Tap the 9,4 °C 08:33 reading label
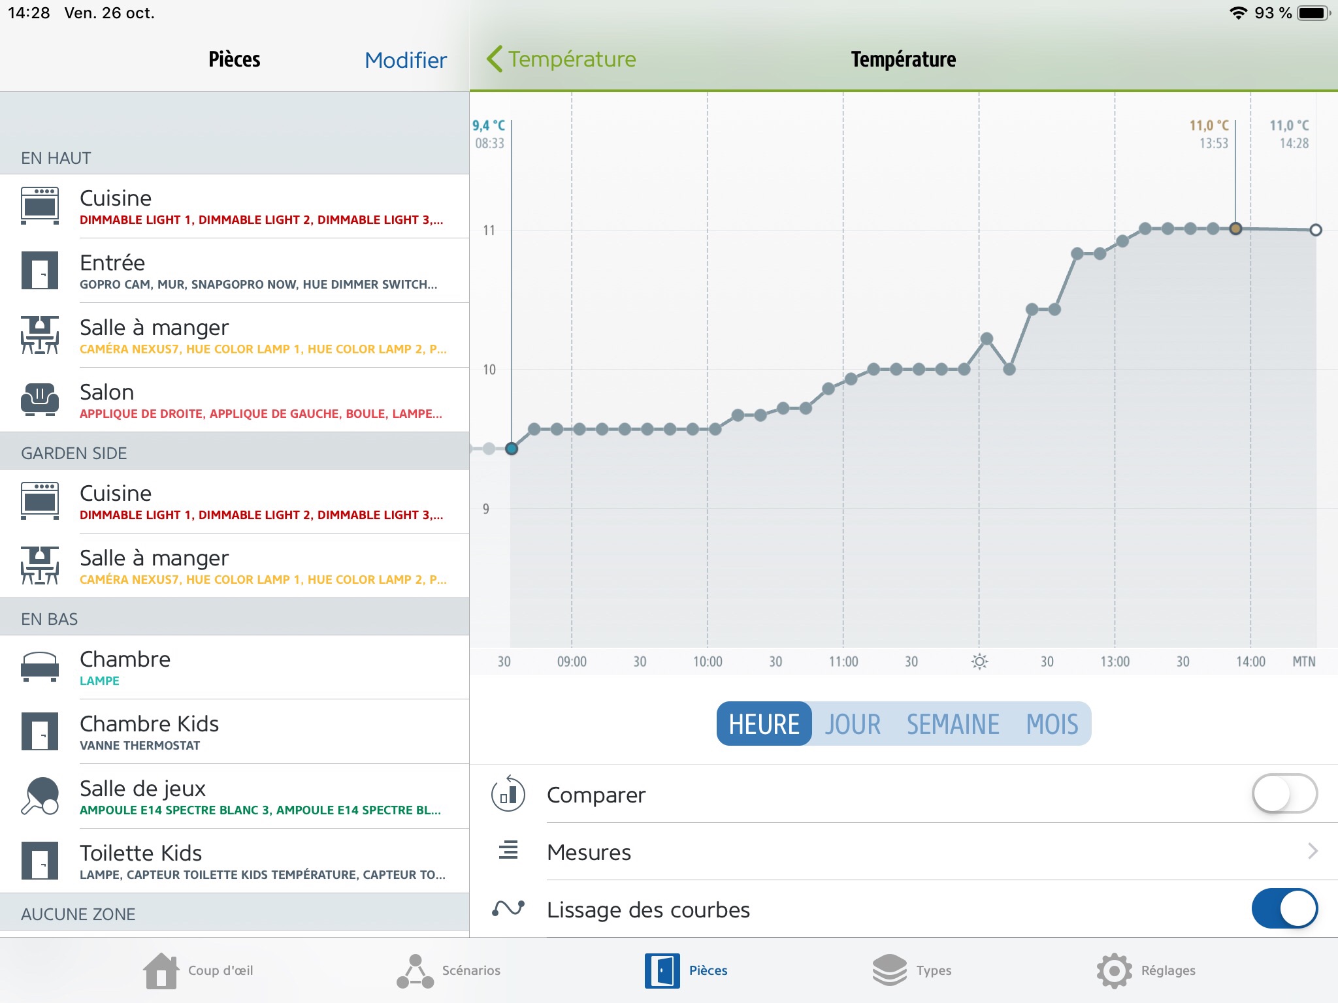The height and width of the screenshot is (1003, 1338). 489,134
